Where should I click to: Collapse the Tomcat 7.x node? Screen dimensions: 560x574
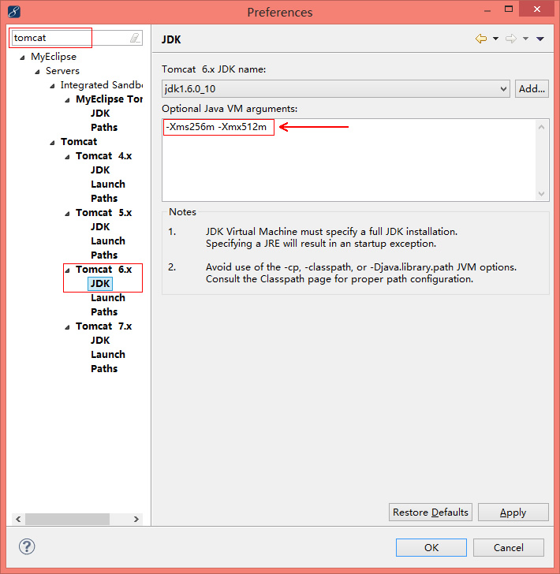click(67, 327)
